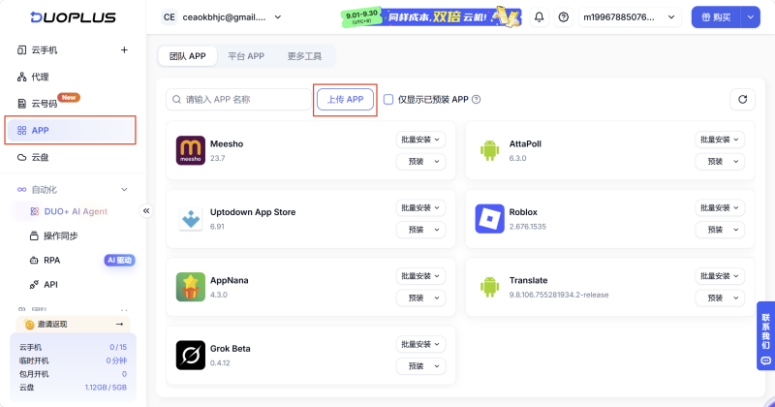Click the cloud drive usage 1.12GB / 5GB
The width and height of the screenshot is (775, 407).
pyautogui.click(x=106, y=388)
